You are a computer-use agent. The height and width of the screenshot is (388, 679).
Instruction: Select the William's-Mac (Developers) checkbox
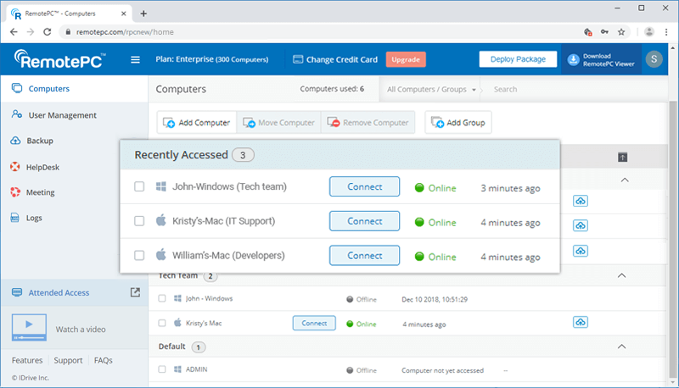click(139, 255)
